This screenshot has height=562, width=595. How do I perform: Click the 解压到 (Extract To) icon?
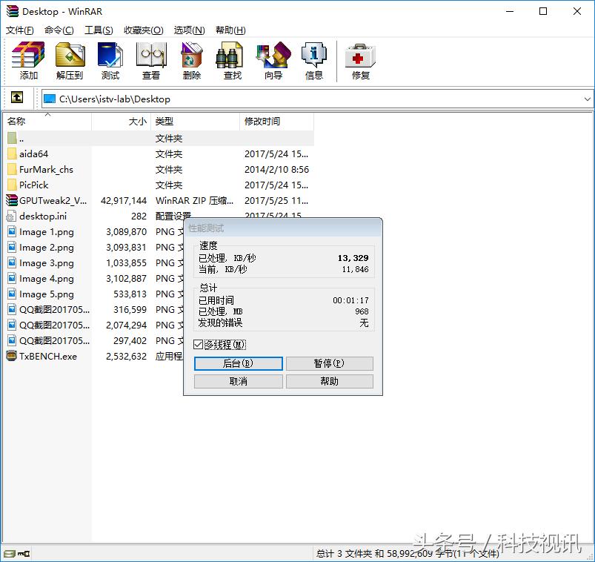click(x=69, y=59)
